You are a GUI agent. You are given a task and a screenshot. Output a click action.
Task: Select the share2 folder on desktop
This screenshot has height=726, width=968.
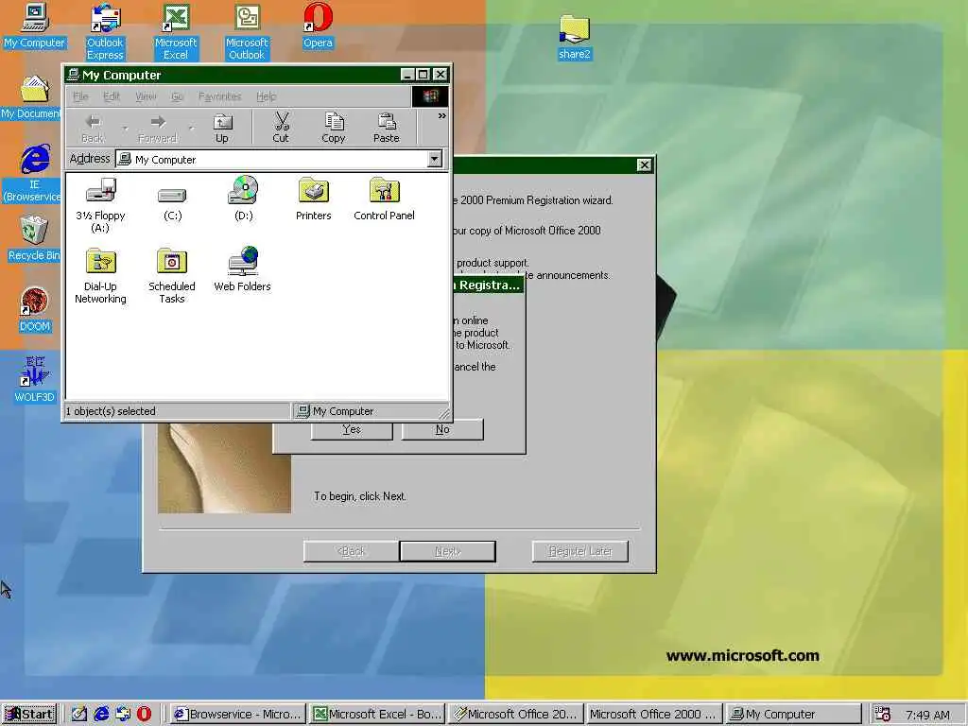575,38
